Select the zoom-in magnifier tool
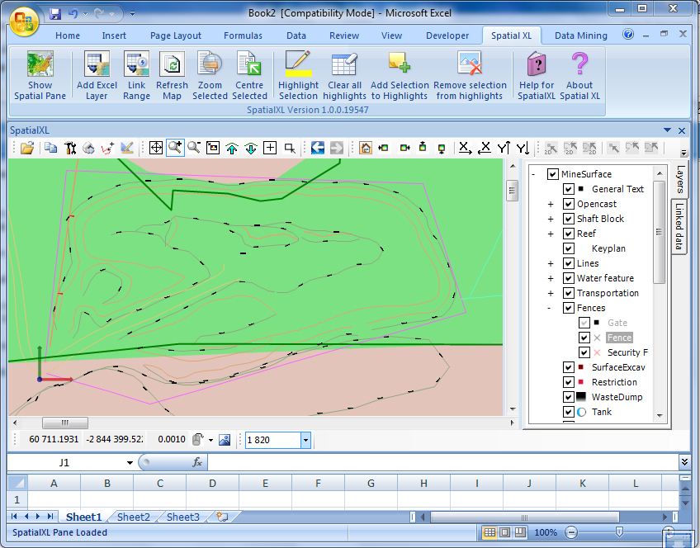The image size is (700, 548). click(174, 148)
